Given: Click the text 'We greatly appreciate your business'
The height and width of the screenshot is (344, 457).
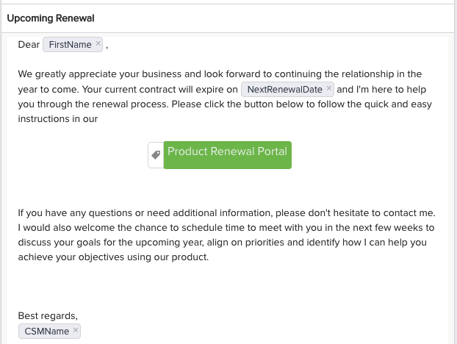Looking at the screenshot, I should click(x=99, y=74).
